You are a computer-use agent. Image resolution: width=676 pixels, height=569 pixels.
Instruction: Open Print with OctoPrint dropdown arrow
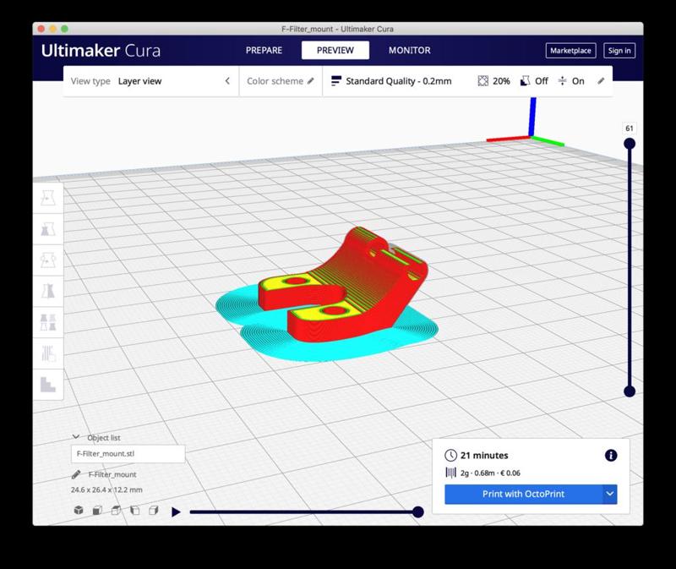pyautogui.click(x=609, y=494)
